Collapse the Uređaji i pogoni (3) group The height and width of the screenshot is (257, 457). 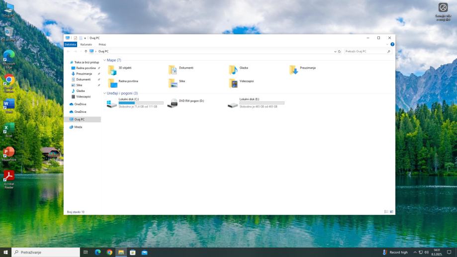pyautogui.click(x=104, y=93)
